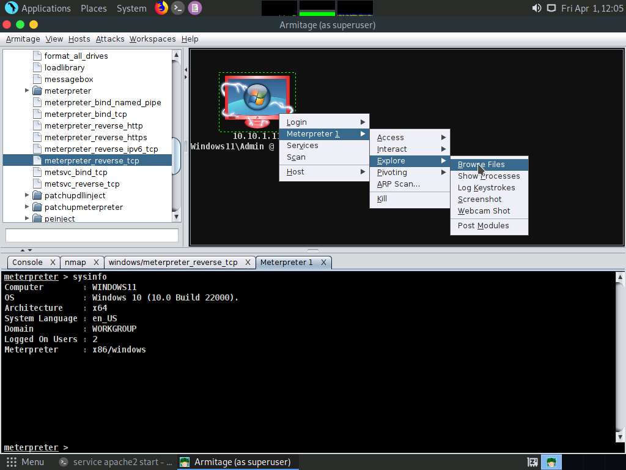Open the Attacks menu
Image resolution: width=626 pixels, height=470 pixels.
click(110, 39)
